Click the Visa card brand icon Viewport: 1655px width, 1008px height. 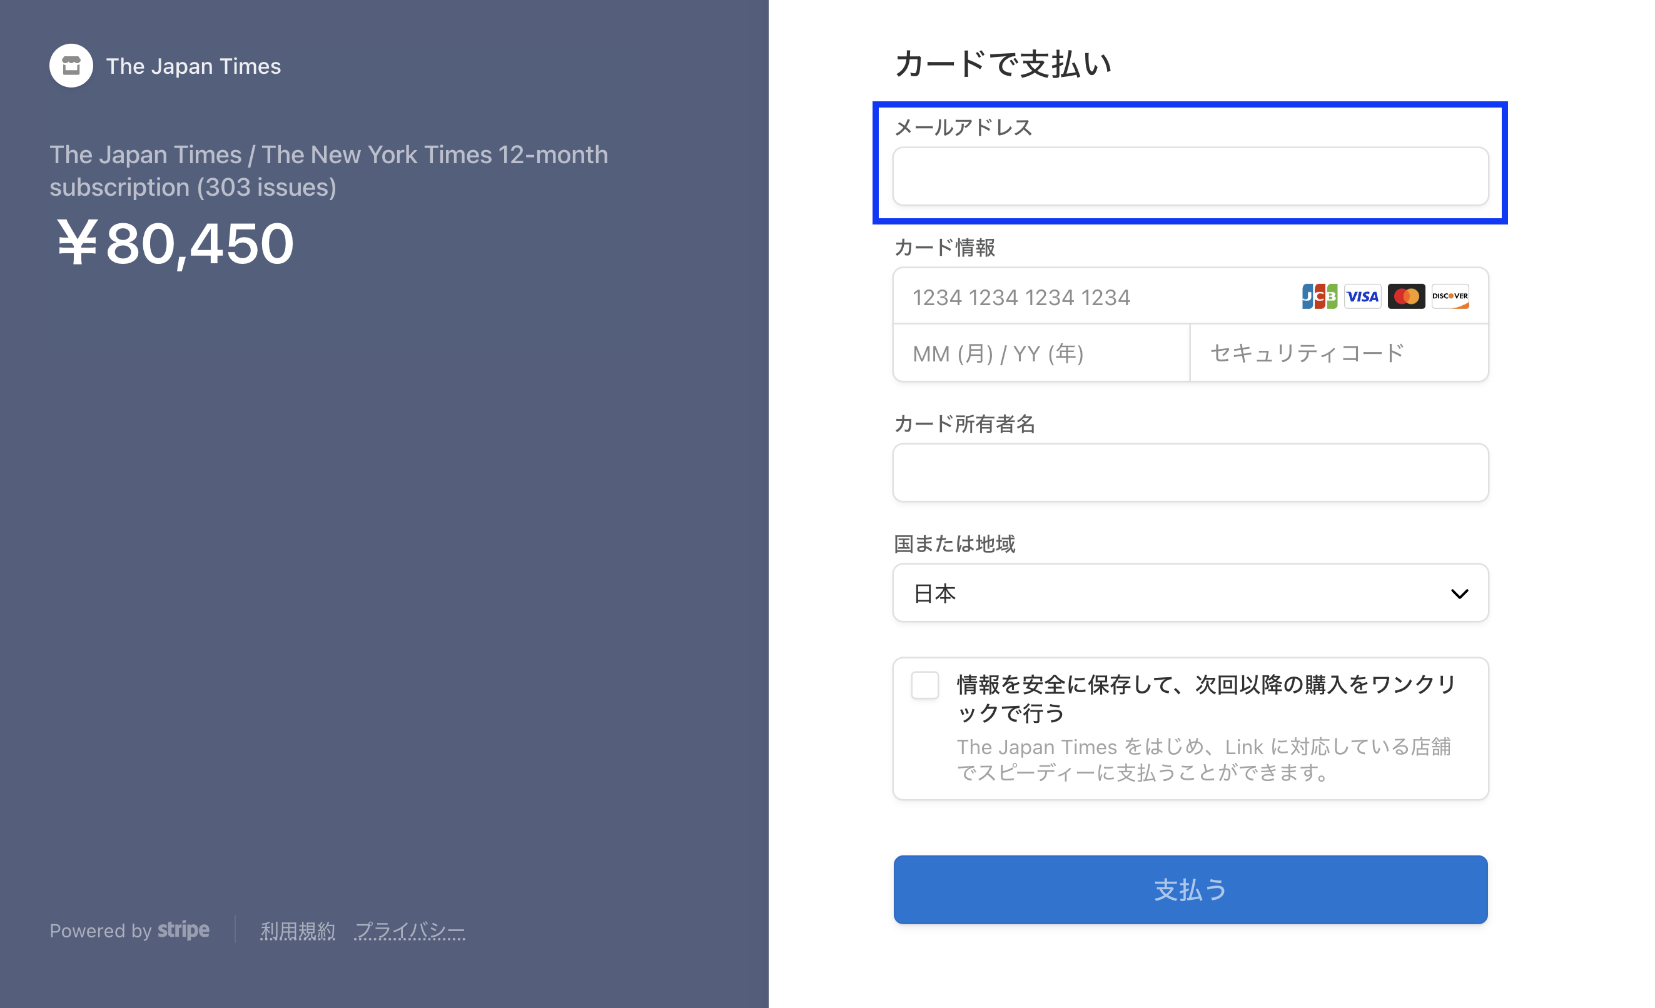[1362, 296]
